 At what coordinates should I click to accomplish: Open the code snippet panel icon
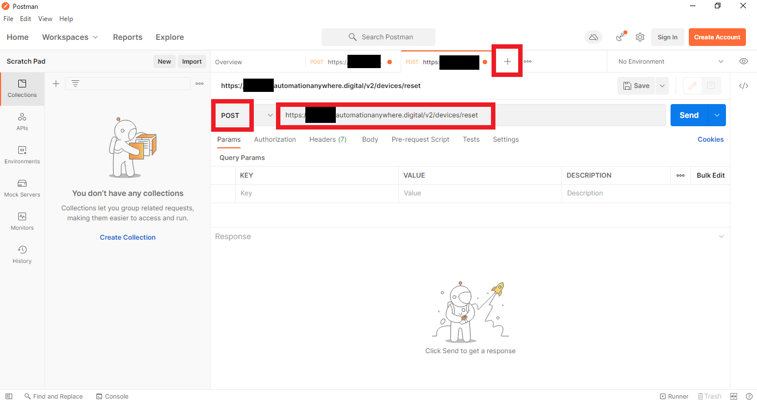coord(744,86)
